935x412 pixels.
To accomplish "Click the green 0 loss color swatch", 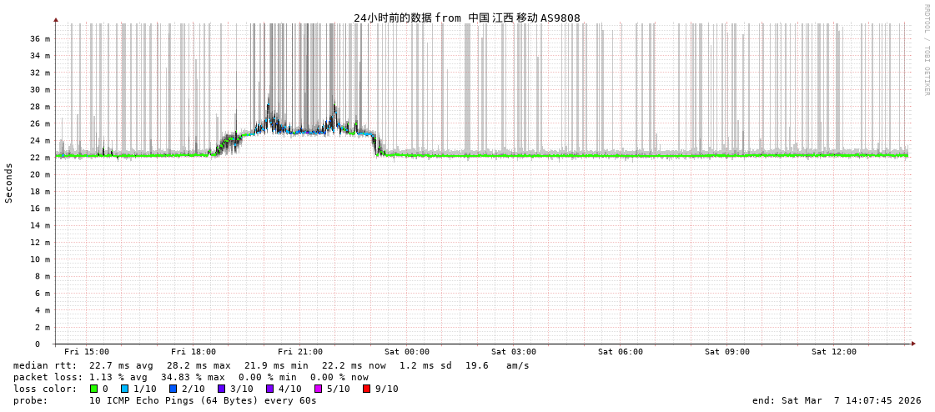I will [94, 389].
